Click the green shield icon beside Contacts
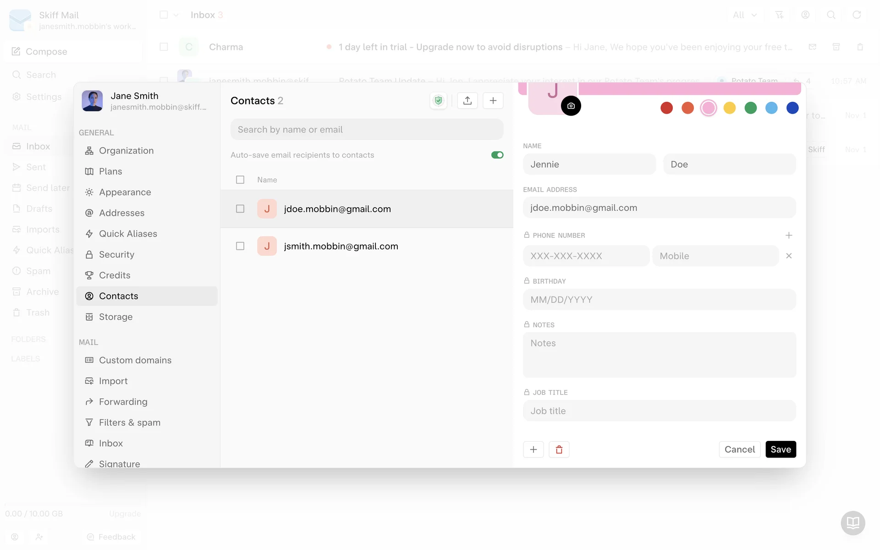 tap(439, 101)
